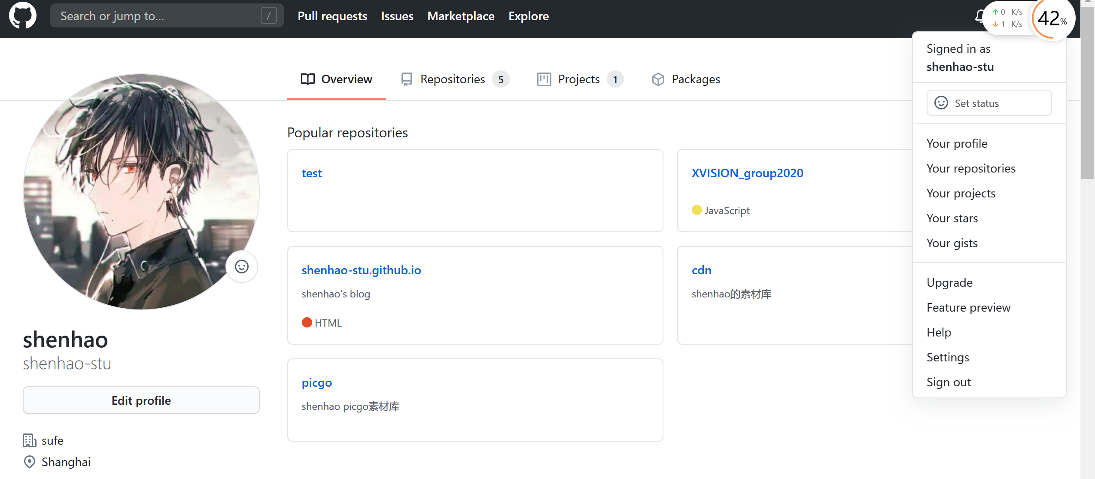Click the Overview book icon
The image size is (1095, 479).
[x=307, y=79]
